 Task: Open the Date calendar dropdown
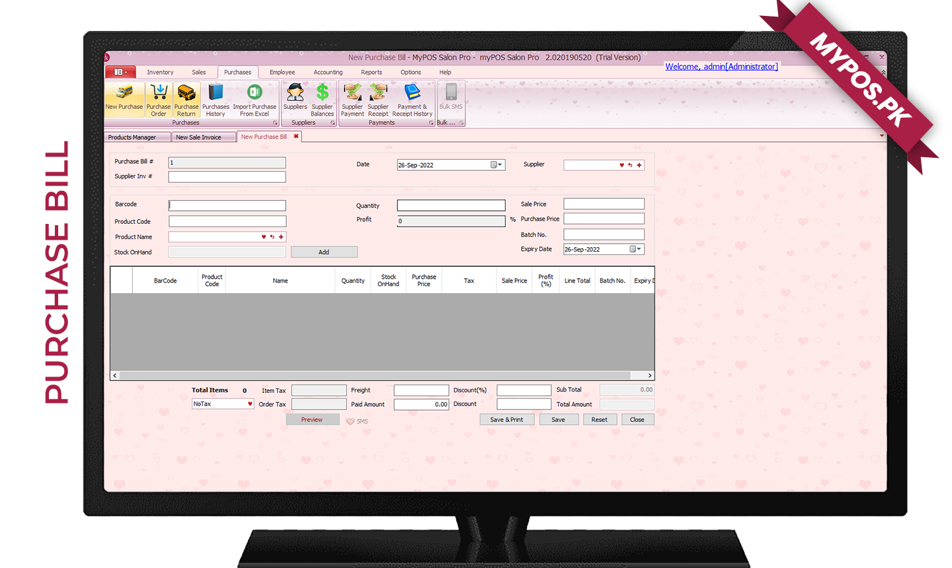coord(496,165)
